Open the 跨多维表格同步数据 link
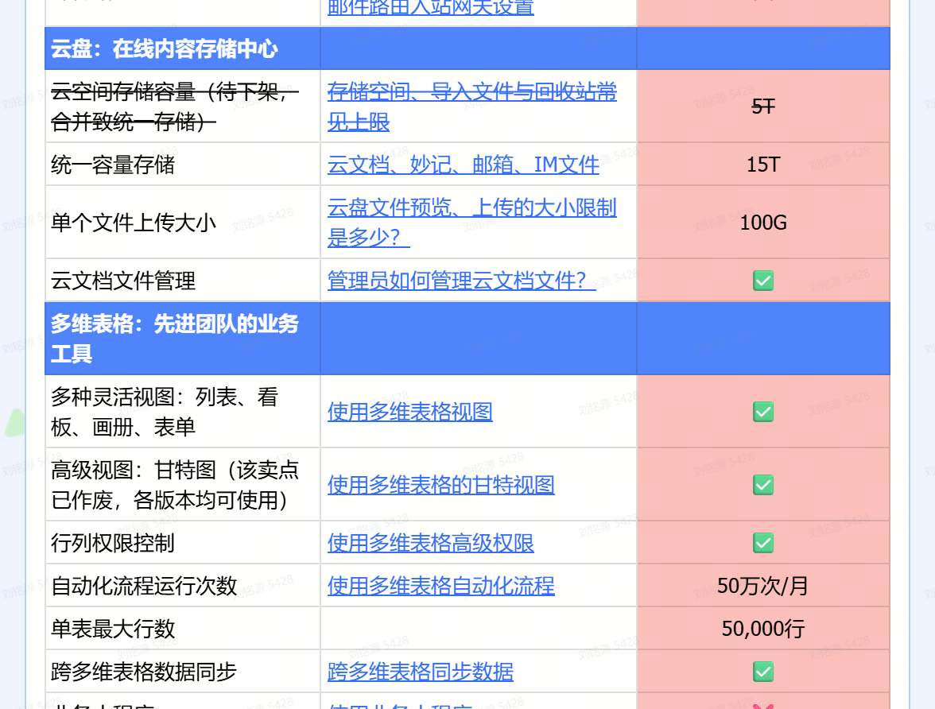 [x=421, y=672]
